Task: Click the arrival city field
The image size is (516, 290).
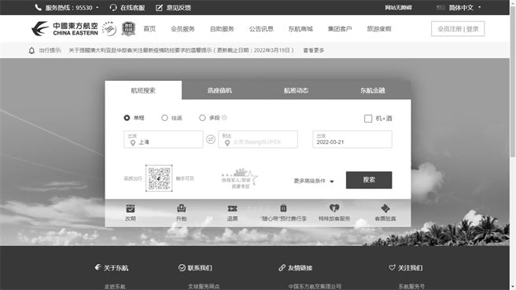Action: [x=258, y=139]
